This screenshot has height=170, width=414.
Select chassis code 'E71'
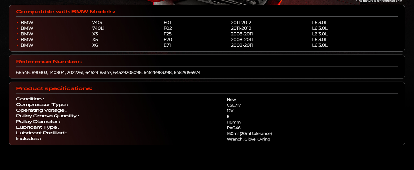[x=167, y=45]
